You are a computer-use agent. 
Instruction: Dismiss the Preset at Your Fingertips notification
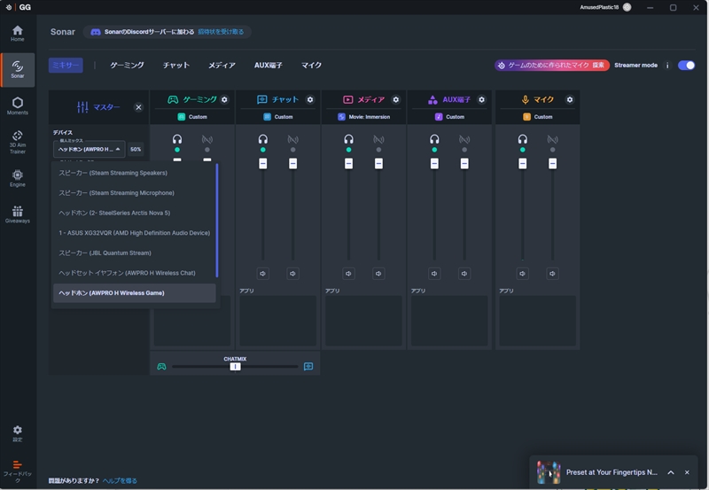point(687,472)
